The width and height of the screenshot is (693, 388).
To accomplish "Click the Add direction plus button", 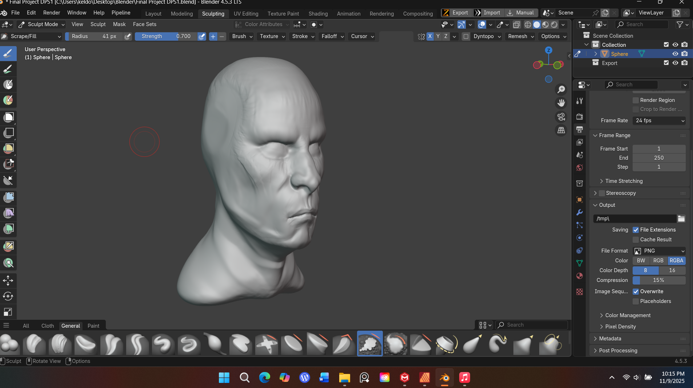I will pyautogui.click(x=213, y=36).
